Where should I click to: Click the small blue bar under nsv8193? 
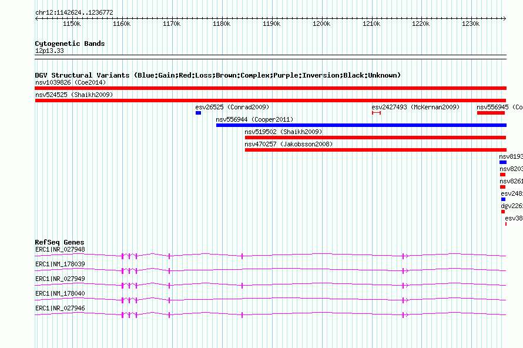(x=503, y=162)
